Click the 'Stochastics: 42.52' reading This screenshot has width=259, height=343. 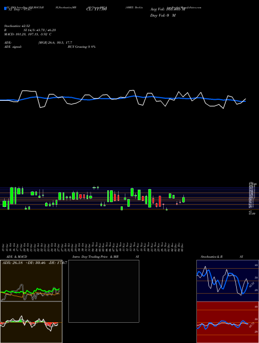(17, 26)
